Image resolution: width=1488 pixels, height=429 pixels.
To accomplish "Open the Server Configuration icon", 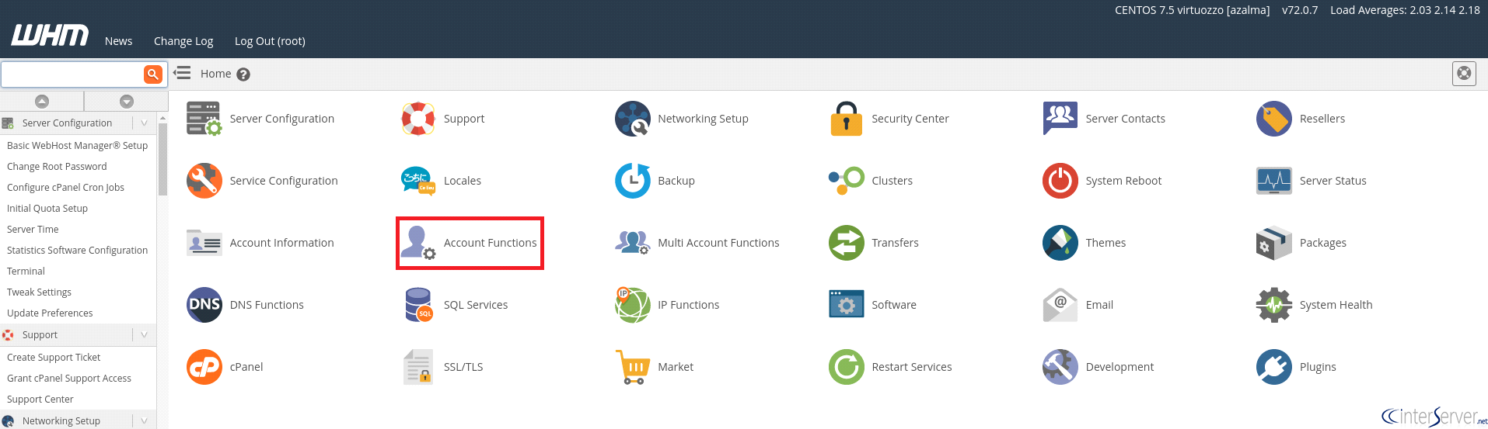I will 204,119.
